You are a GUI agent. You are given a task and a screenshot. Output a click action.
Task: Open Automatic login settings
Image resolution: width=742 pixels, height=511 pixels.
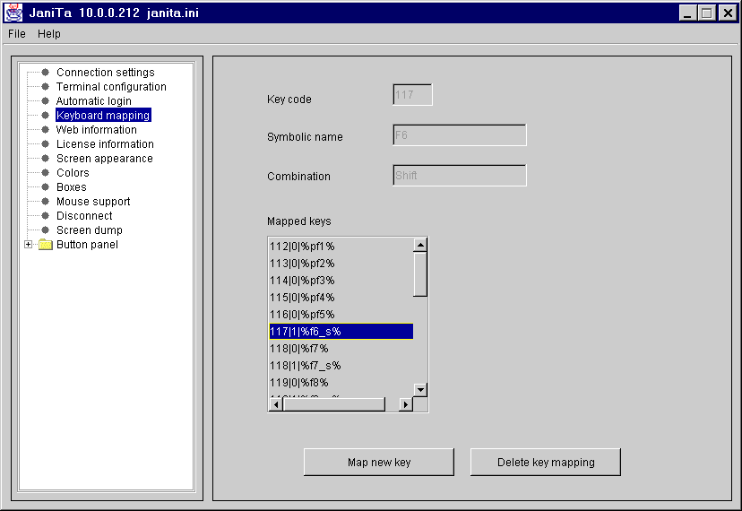[x=94, y=101]
